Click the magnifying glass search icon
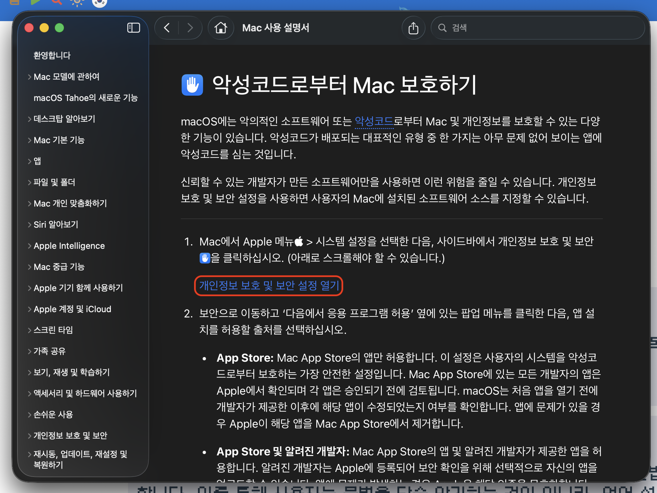This screenshot has height=493, width=657. coord(442,28)
